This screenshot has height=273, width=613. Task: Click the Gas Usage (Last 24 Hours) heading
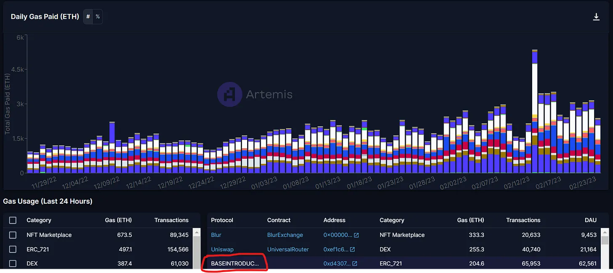48,201
